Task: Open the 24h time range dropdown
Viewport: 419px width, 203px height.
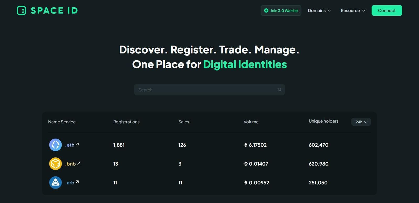Action: 361,122
